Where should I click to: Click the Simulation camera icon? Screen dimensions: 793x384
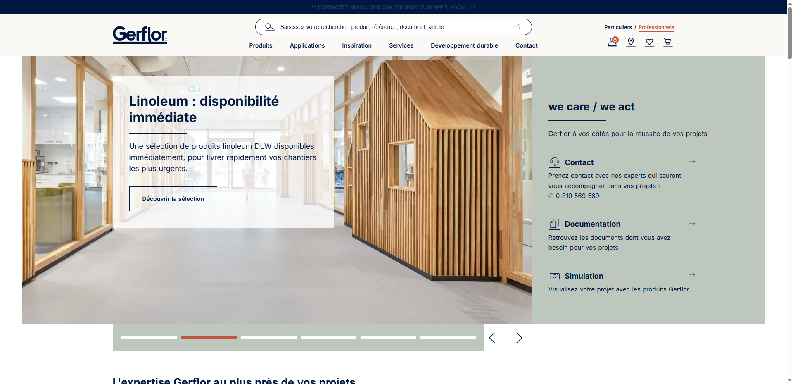click(554, 276)
